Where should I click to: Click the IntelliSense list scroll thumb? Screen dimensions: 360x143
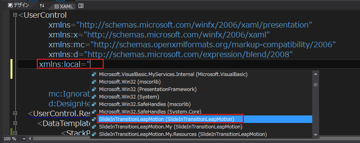(315, 85)
